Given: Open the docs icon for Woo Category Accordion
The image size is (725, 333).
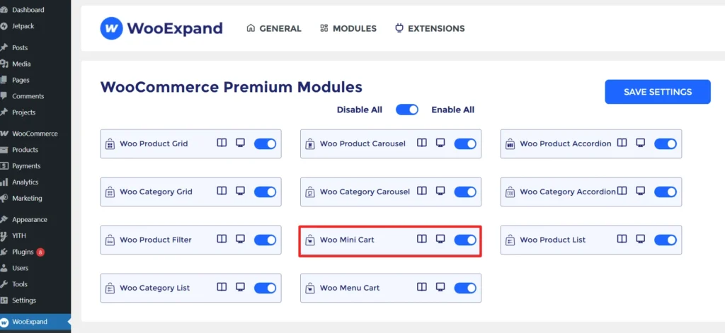Looking at the screenshot, I should 622,191.
